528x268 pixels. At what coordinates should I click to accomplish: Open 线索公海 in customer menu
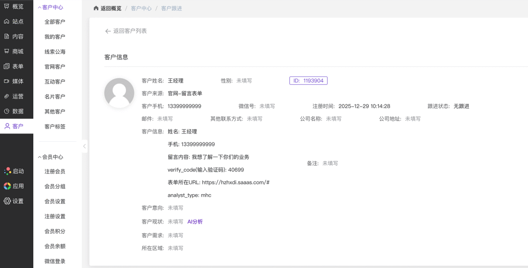tap(55, 52)
